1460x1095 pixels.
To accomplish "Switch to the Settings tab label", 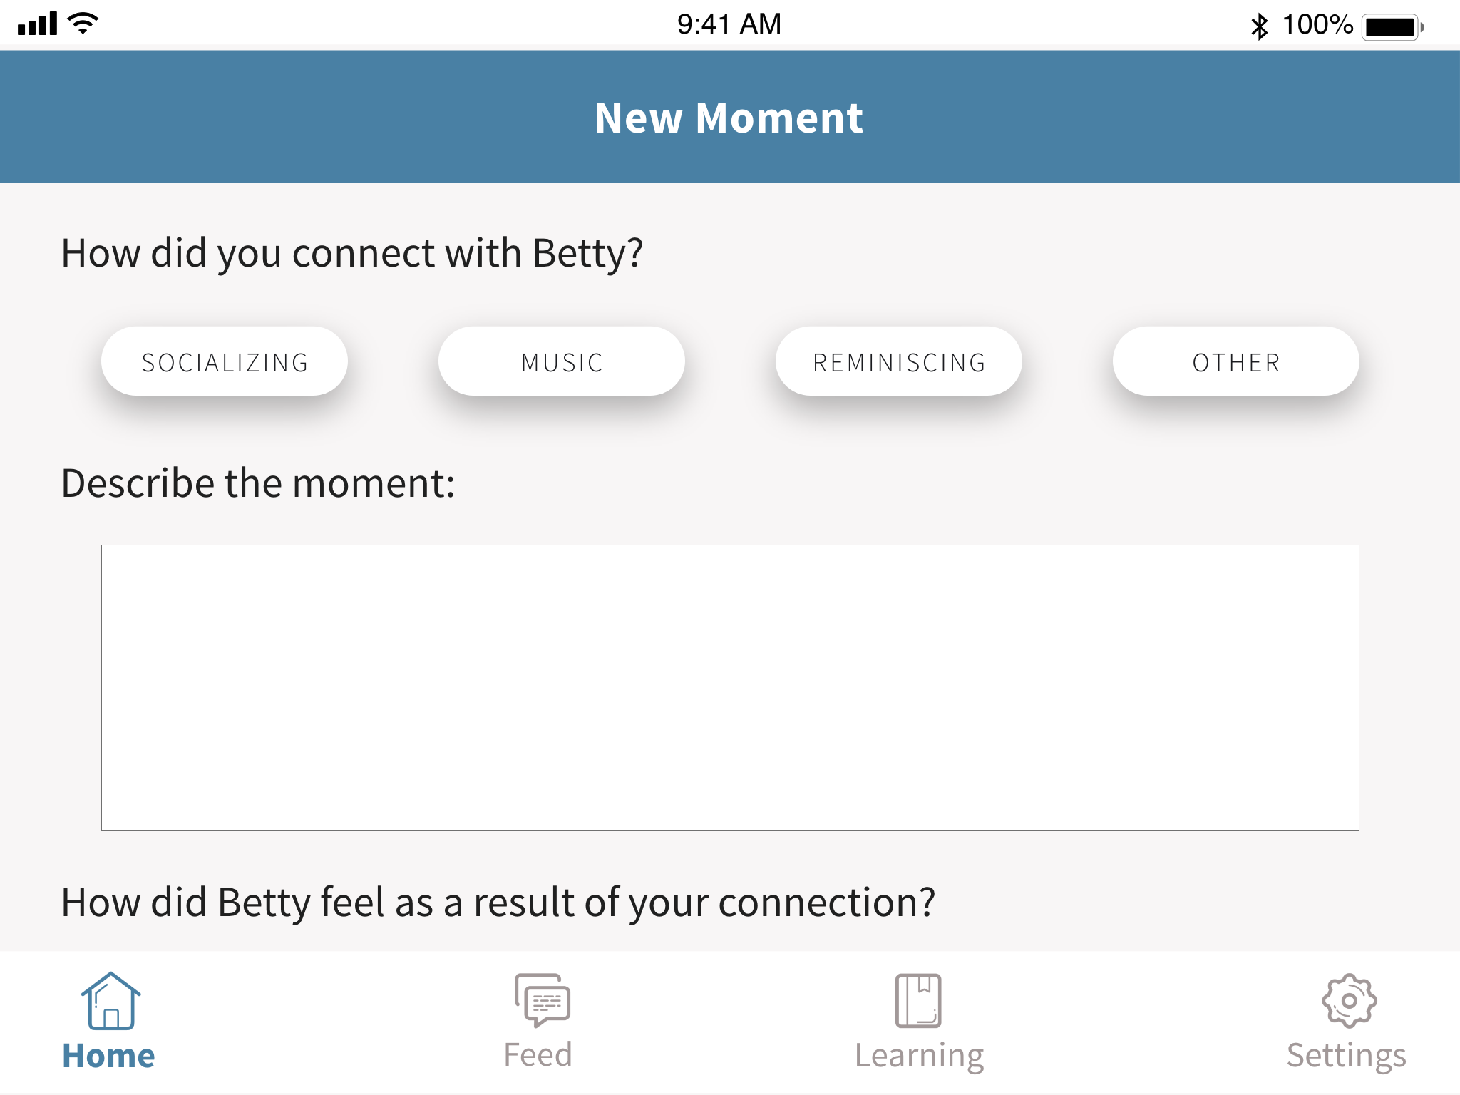I will click(1347, 1057).
